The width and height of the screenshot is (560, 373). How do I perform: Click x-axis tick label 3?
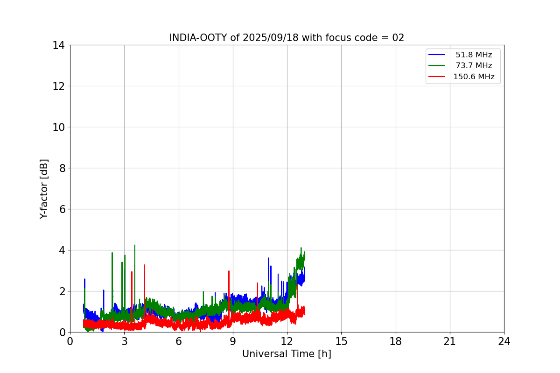pyautogui.click(x=124, y=341)
